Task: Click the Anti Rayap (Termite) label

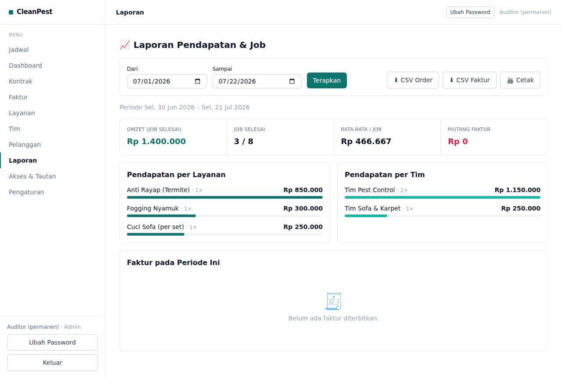Action: pyautogui.click(x=159, y=190)
